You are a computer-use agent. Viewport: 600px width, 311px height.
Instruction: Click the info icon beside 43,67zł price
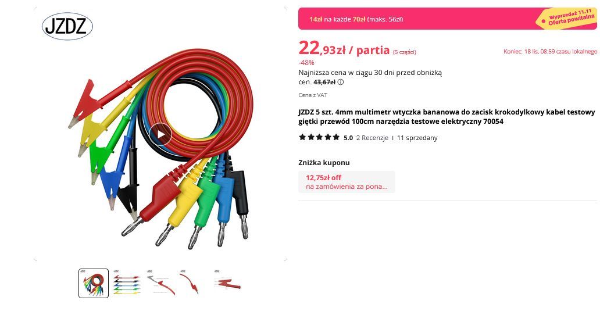(x=341, y=82)
